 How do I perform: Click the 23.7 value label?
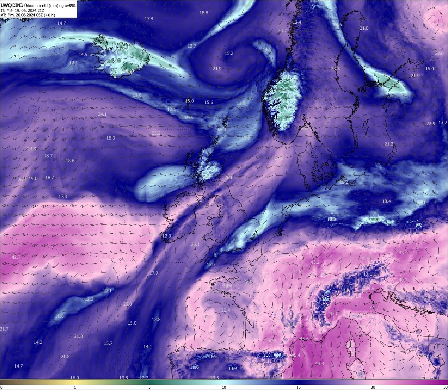pyautogui.click(x=282, y=30)
